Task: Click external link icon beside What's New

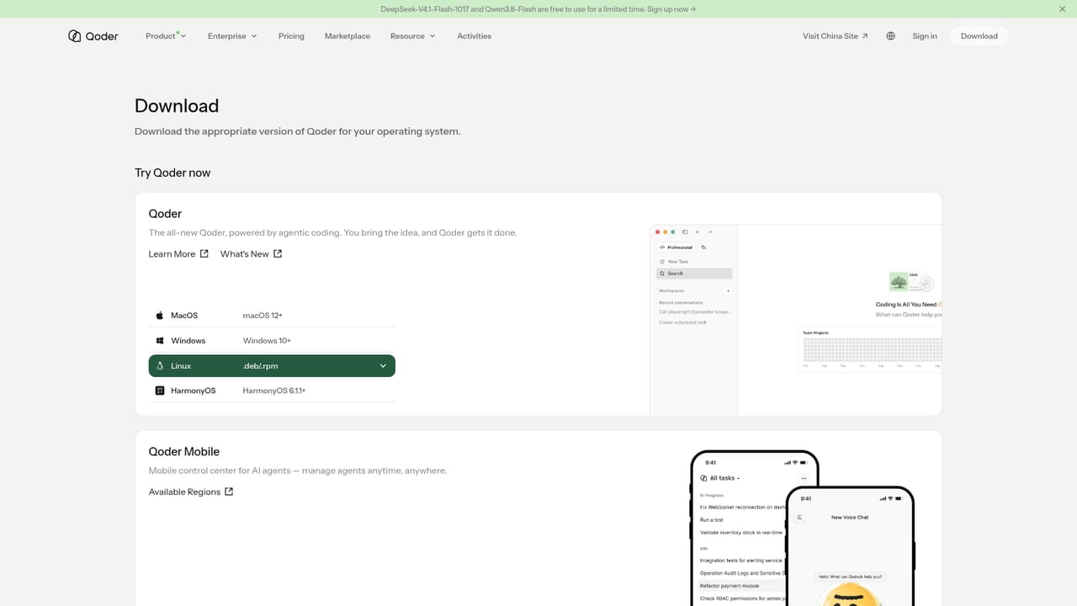Action: click(278, 253)
